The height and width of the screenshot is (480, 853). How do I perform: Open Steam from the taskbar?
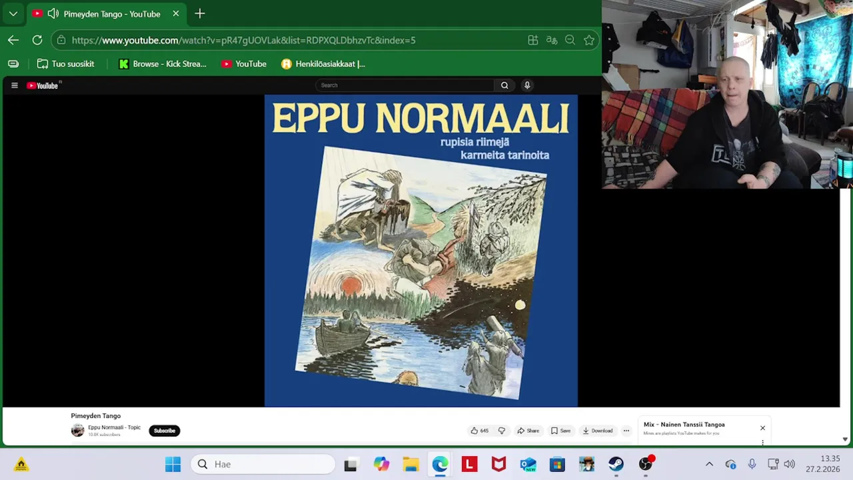pos(616,464)
